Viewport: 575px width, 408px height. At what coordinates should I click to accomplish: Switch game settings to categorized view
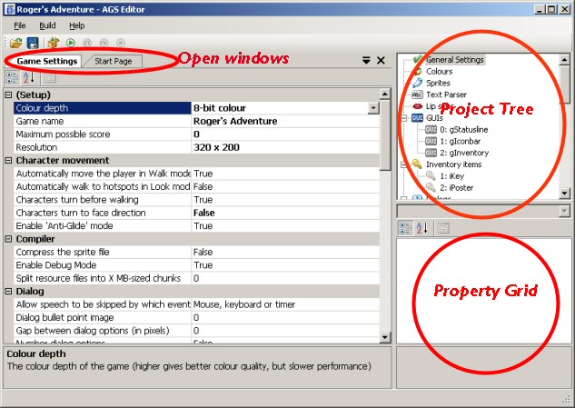click(12, 78)
